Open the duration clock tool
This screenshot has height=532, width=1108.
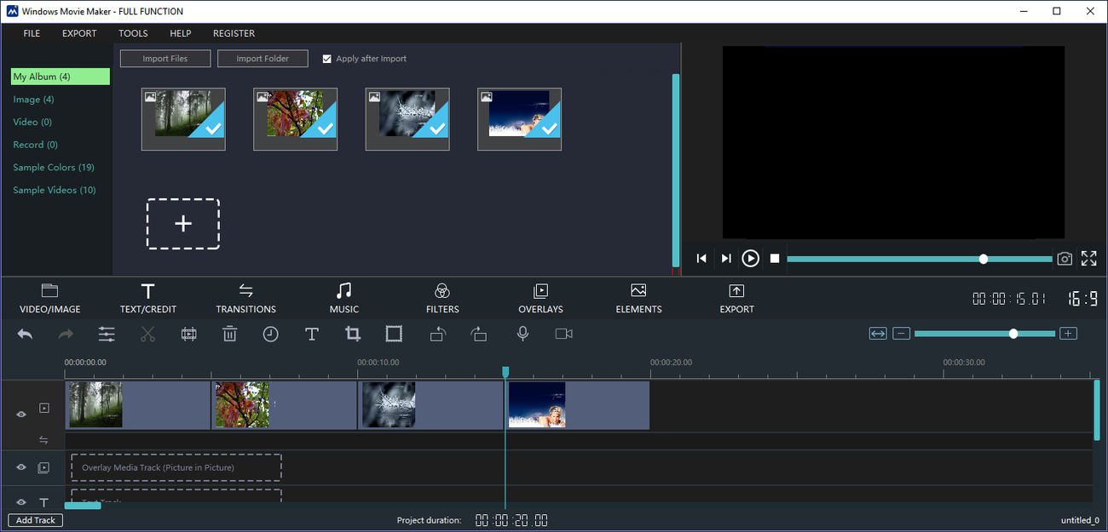pos(270,335)
